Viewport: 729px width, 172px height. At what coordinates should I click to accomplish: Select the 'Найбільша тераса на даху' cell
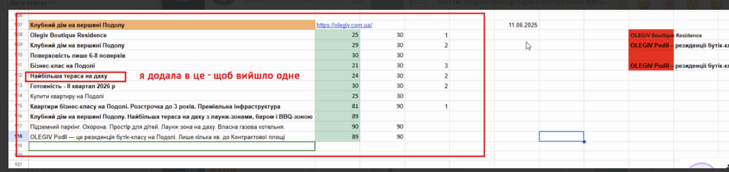pos(172,76)
